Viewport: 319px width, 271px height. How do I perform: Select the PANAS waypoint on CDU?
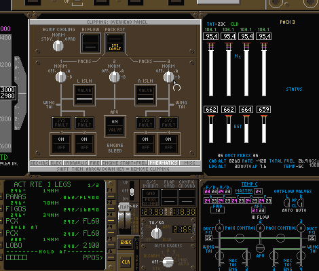click(16, 196)
